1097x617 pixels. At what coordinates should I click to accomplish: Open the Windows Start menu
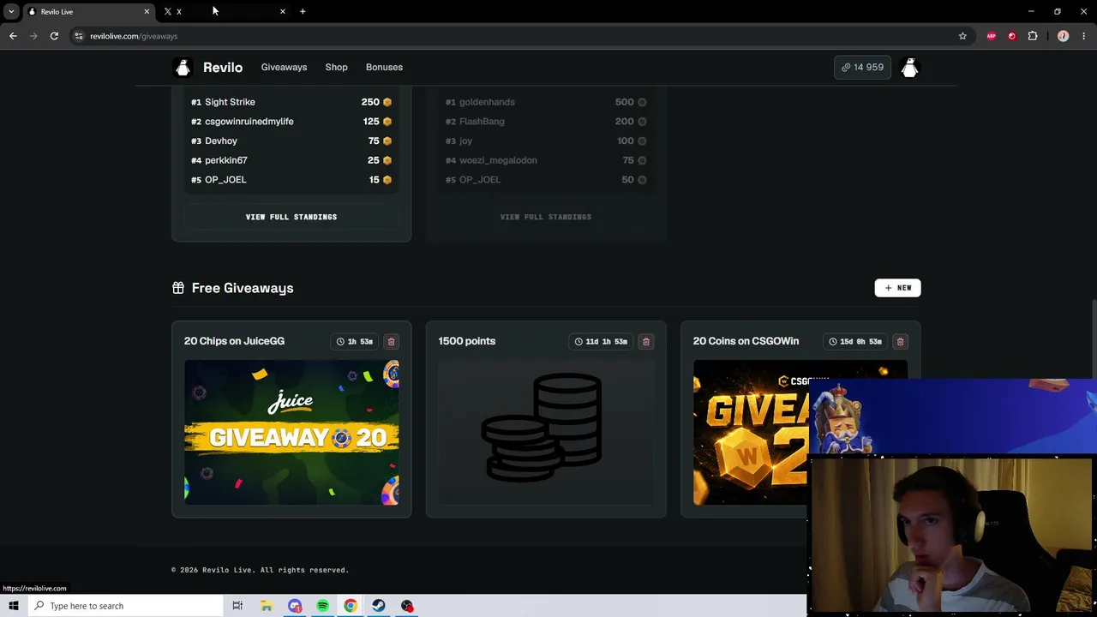[x=14, y=606]
